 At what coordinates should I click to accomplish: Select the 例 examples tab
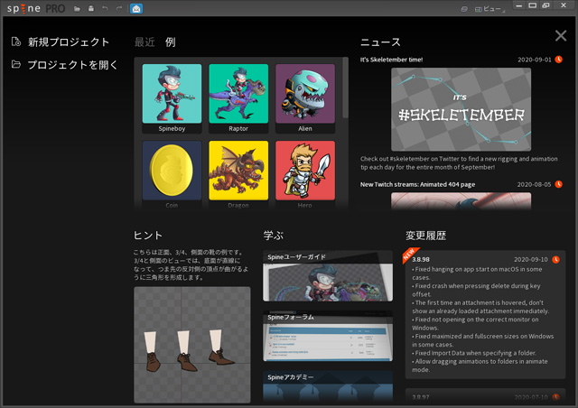tap(171, 42)
